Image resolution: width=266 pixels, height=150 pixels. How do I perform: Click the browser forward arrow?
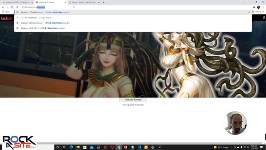point(7,7)
